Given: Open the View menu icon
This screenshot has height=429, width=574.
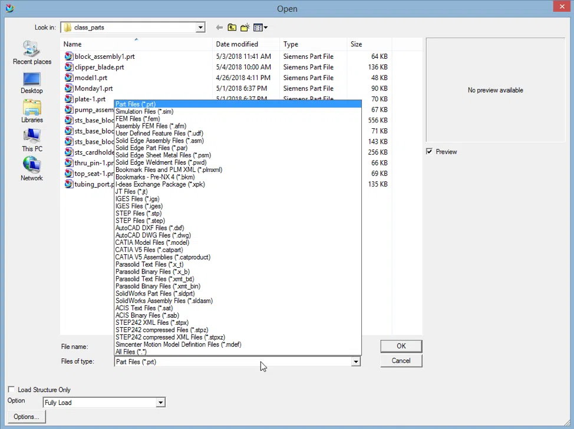Looking at the screenshot, I should [260, 28].
